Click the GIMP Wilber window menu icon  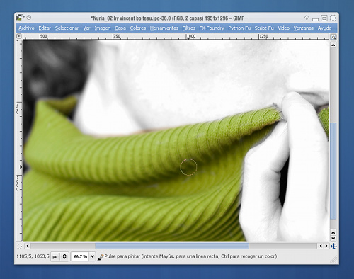(20, 18)
